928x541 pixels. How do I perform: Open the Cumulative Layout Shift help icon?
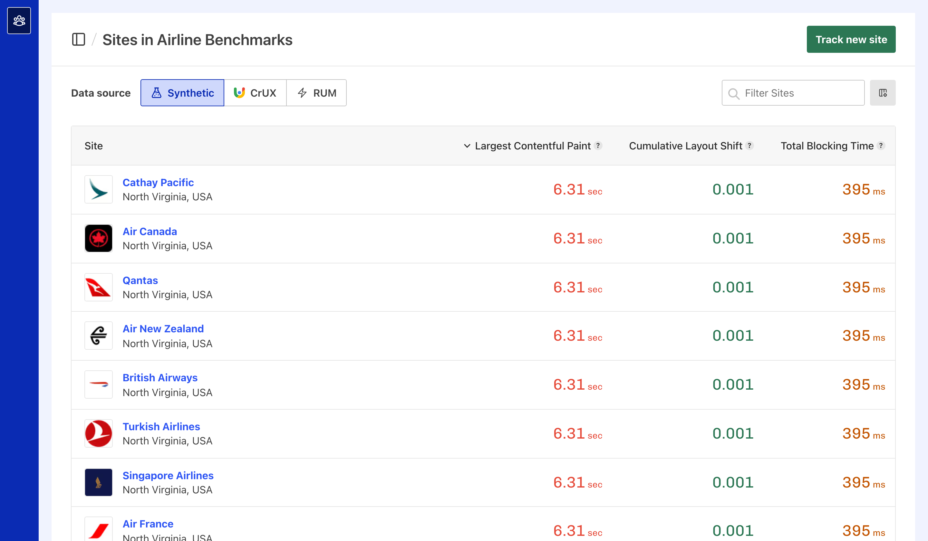pyautogui.click(x=749, y=145)
